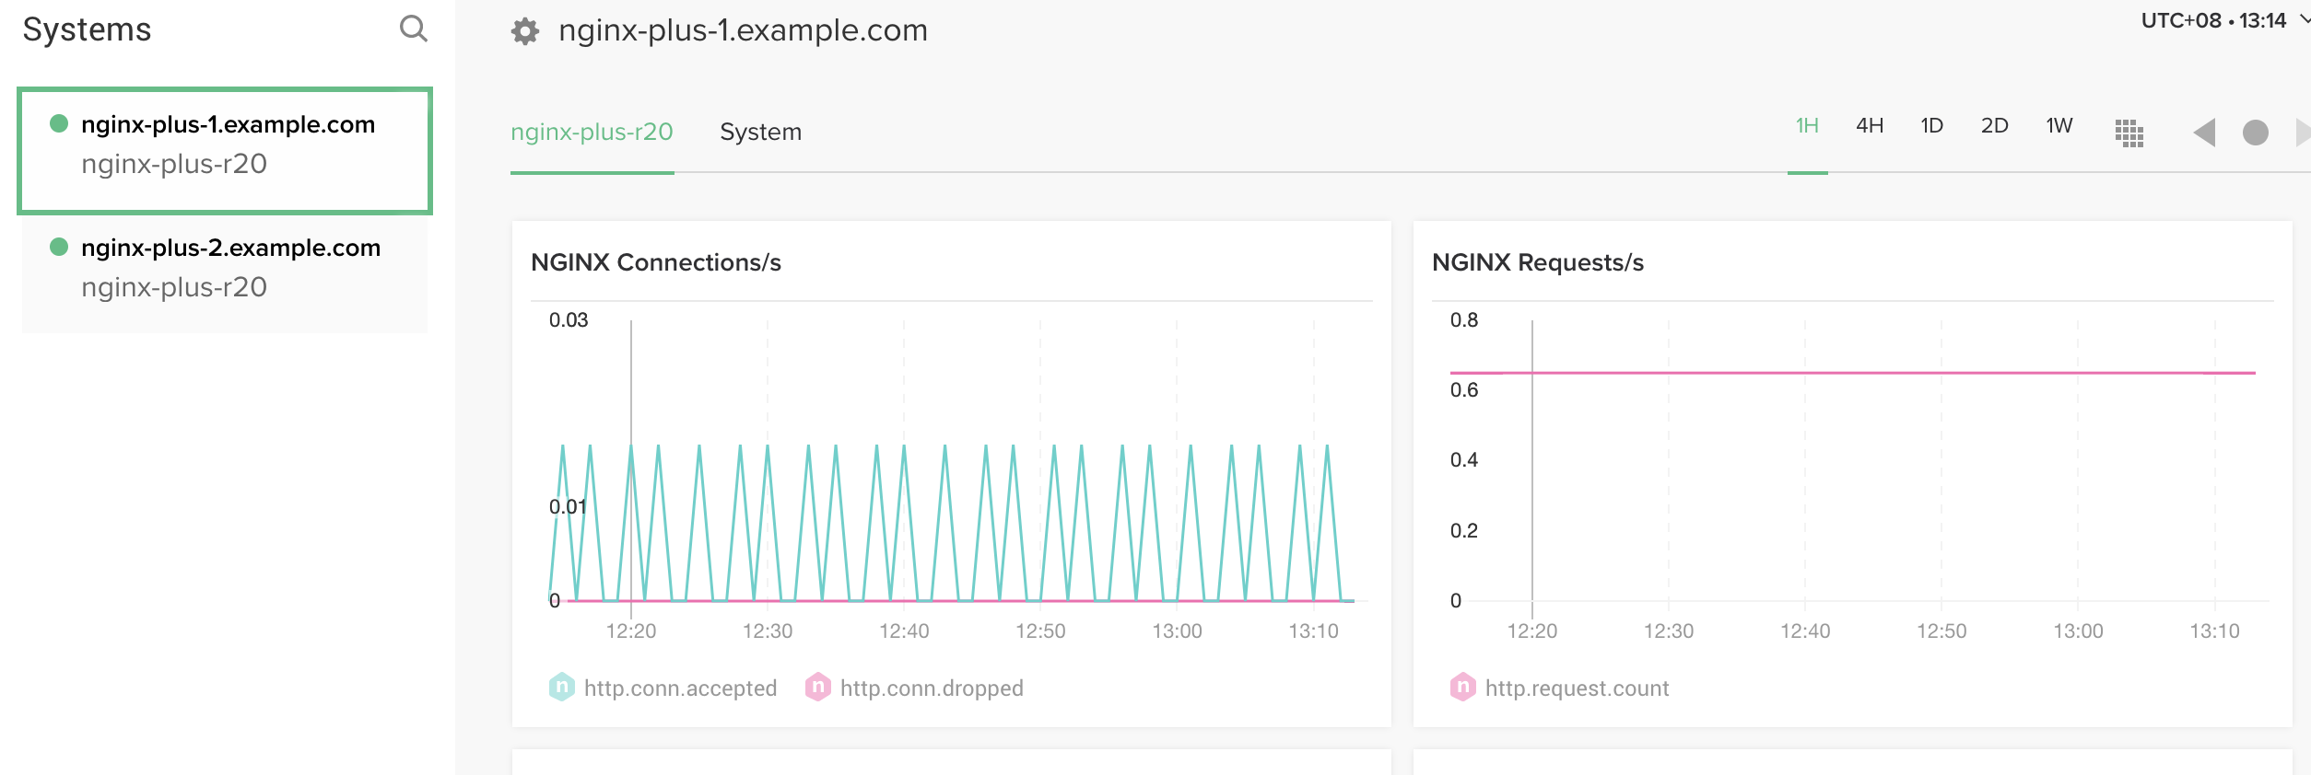The width and height of the screenshot is (2311, 775).
Task: Open settings gear for nginx-plus-1.example.com
Action: 525,31
